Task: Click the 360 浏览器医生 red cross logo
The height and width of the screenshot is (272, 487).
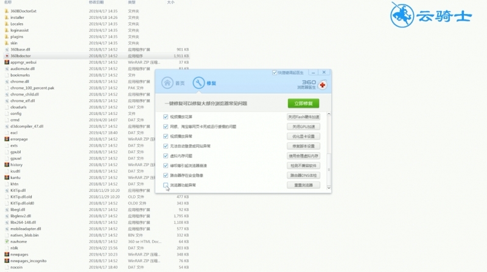Action: tap(323, 85)
